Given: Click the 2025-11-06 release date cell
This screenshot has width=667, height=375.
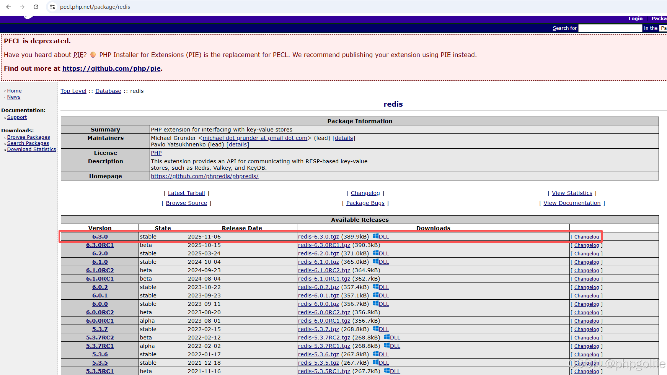Looking at the screenshot, I should (x=242, y=237).
